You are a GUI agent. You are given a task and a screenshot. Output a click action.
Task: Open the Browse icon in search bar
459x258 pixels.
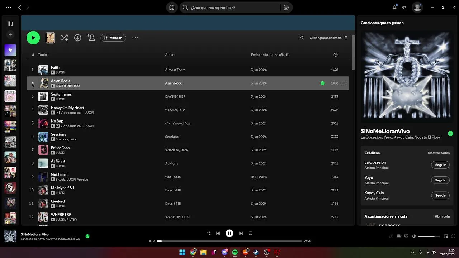pos(286,8)
